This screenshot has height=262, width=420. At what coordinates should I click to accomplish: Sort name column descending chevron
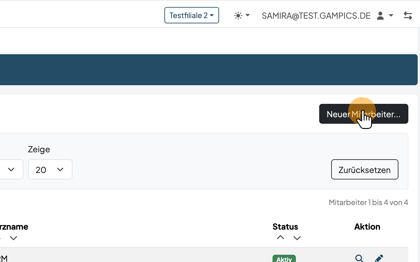[13, 238]
